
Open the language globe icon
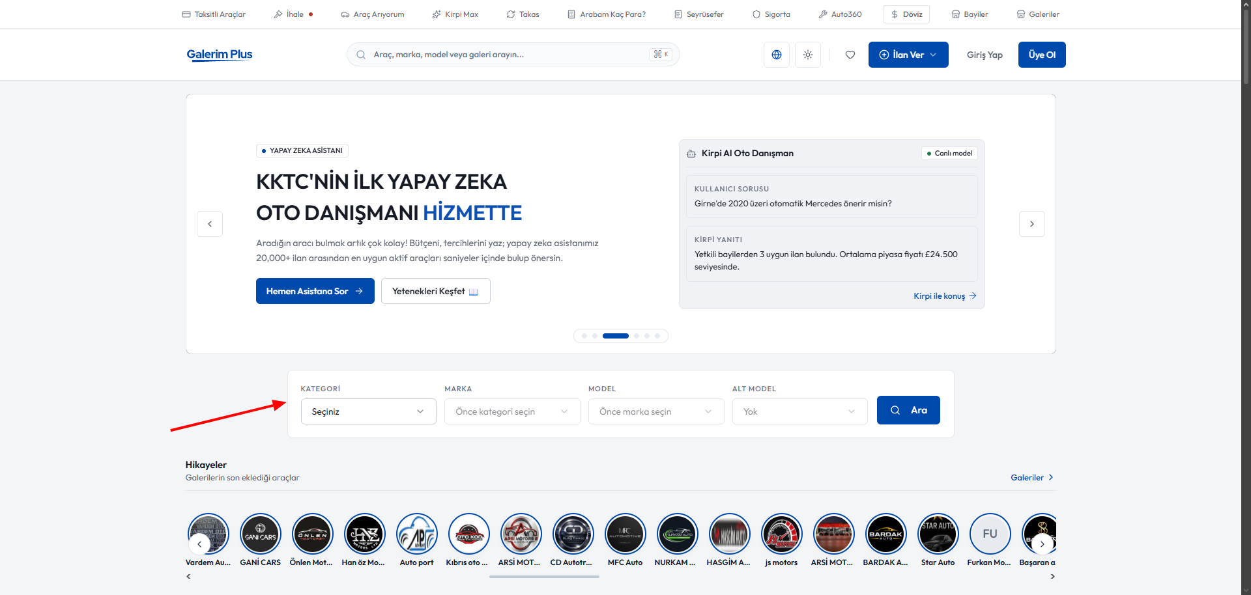[777, 55]
